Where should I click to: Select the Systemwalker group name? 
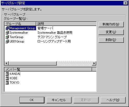(19, 33)
